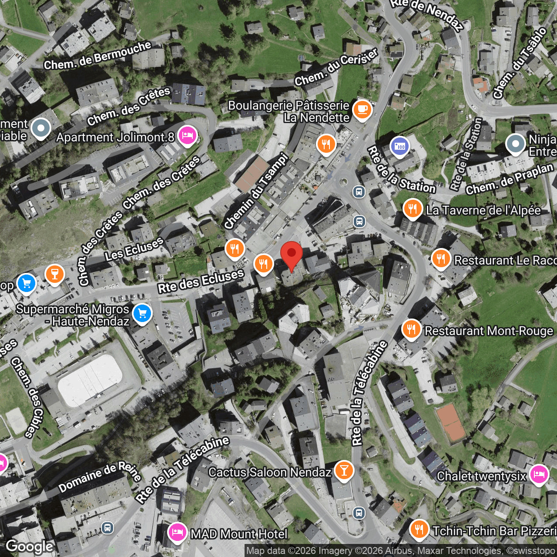Click the map data attribution text
The width and height of the screenshot is (557, 557).
pyautogui.click(x=400, y=550)
